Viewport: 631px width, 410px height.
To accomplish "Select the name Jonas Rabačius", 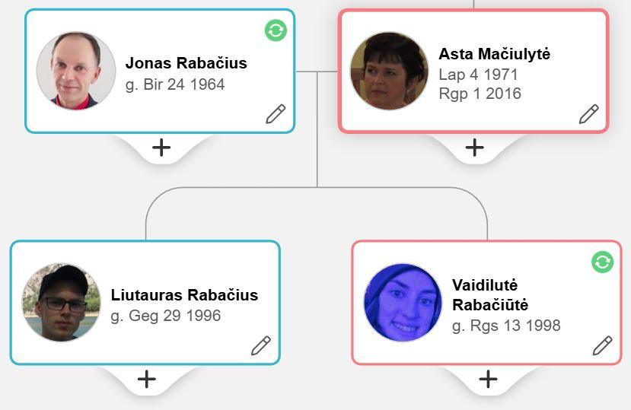I will [x=186, y=63].
